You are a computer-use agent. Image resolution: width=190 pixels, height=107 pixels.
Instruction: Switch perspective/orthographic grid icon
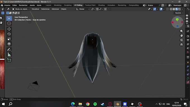coord(181,44)
